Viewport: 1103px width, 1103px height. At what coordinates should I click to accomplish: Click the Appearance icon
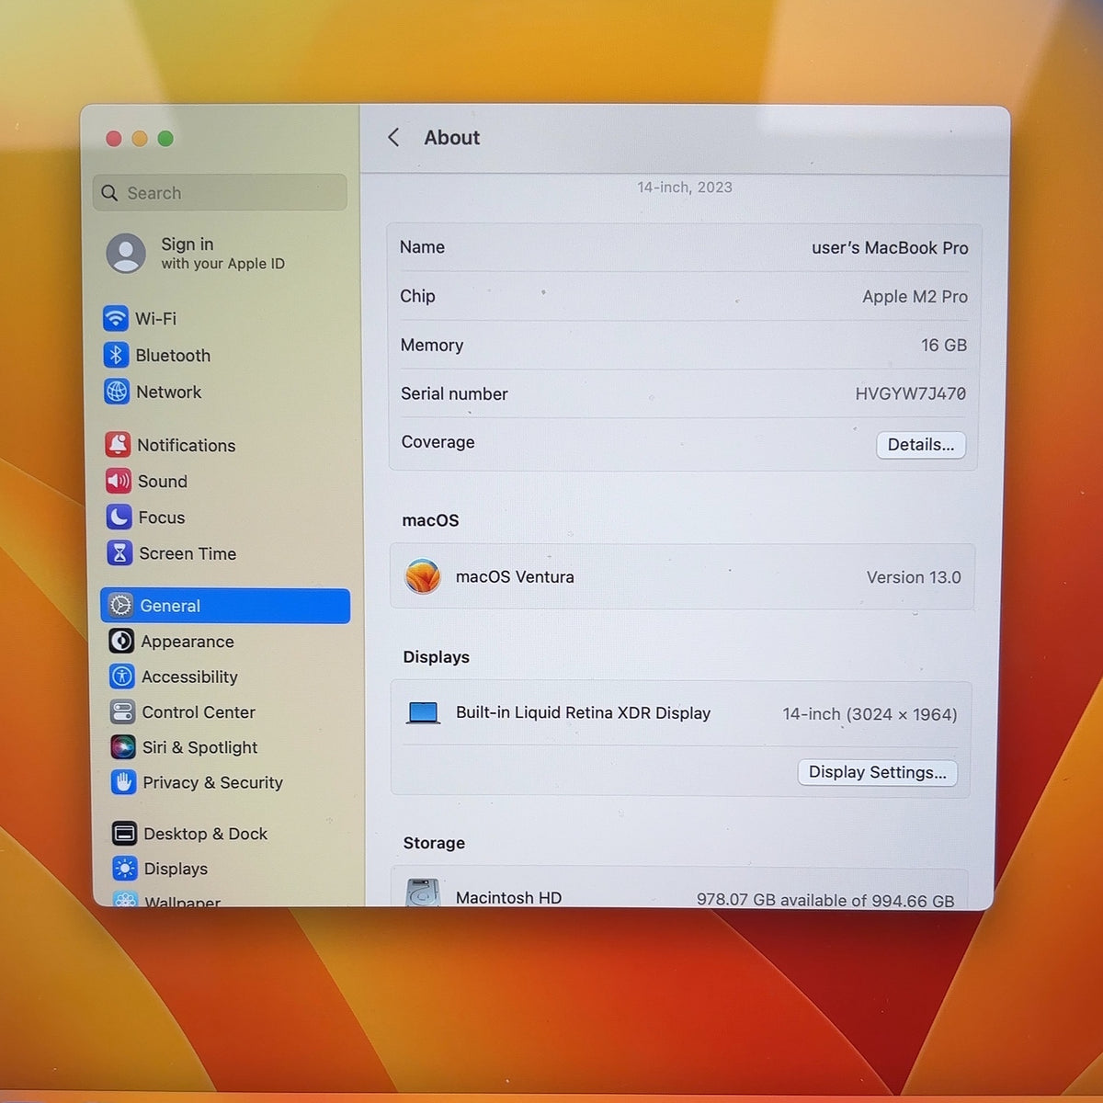click(x=121, y=641)
